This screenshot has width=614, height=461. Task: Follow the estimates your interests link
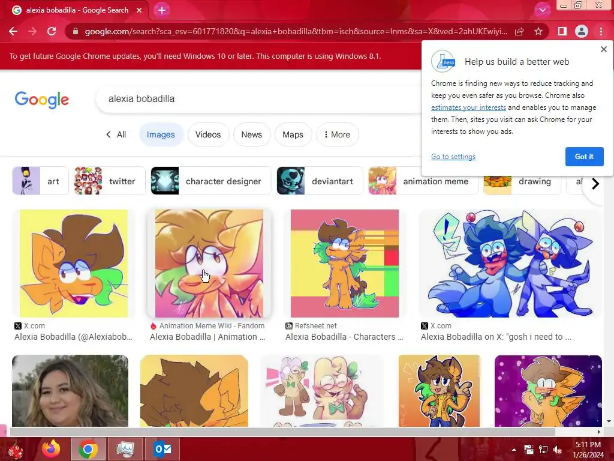pos(468,107)
